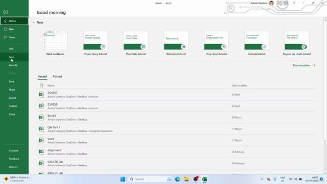Select New in the sidebar
The height and width of the screenshot is (184, 327).
click(14, 29)
